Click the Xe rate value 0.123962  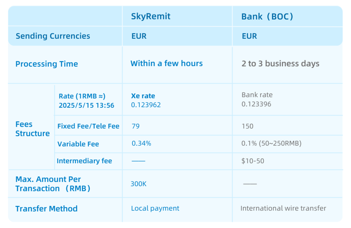coord(146,105)
